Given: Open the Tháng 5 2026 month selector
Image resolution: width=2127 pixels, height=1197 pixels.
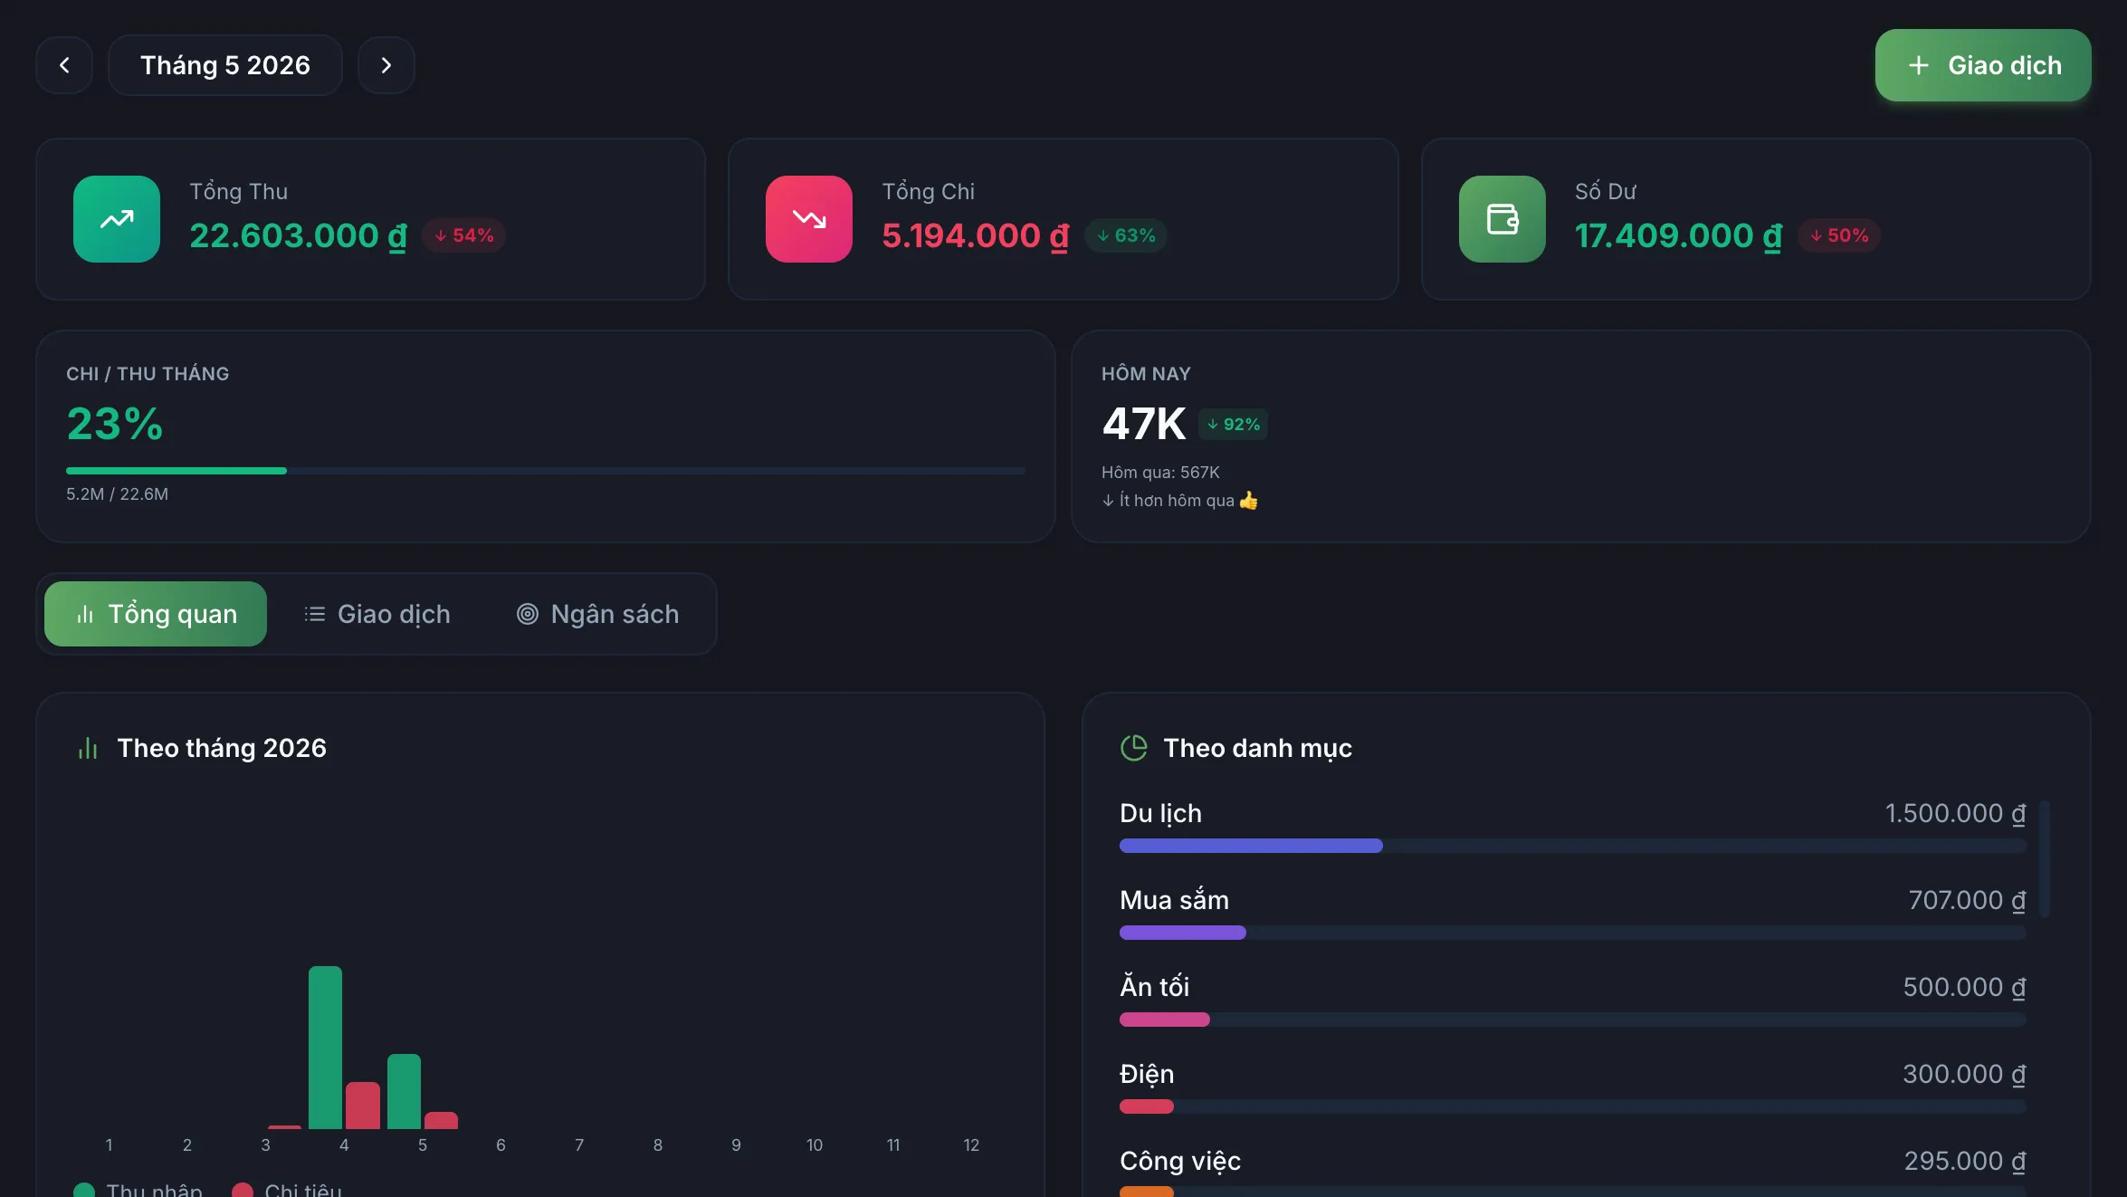Looking at the screenshot, I should (225, 65).
